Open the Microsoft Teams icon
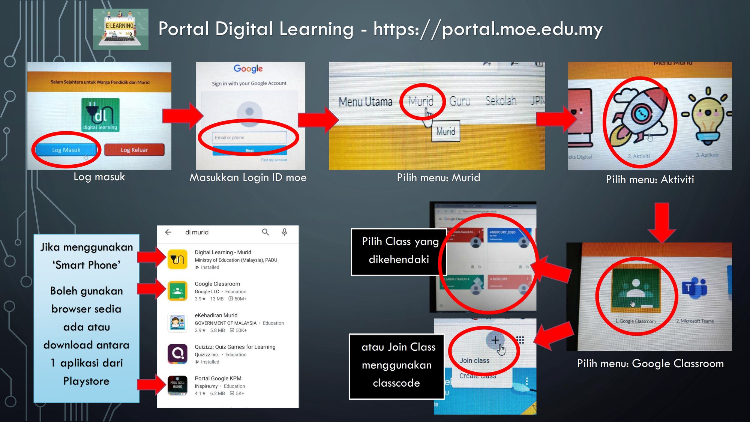The height and width of the screenshot is (422, 750). 695,288
